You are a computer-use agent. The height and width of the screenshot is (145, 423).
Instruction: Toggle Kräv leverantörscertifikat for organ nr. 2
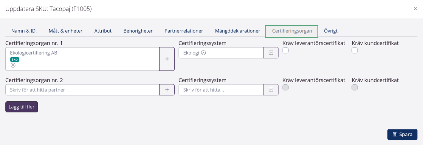[286, 87]
